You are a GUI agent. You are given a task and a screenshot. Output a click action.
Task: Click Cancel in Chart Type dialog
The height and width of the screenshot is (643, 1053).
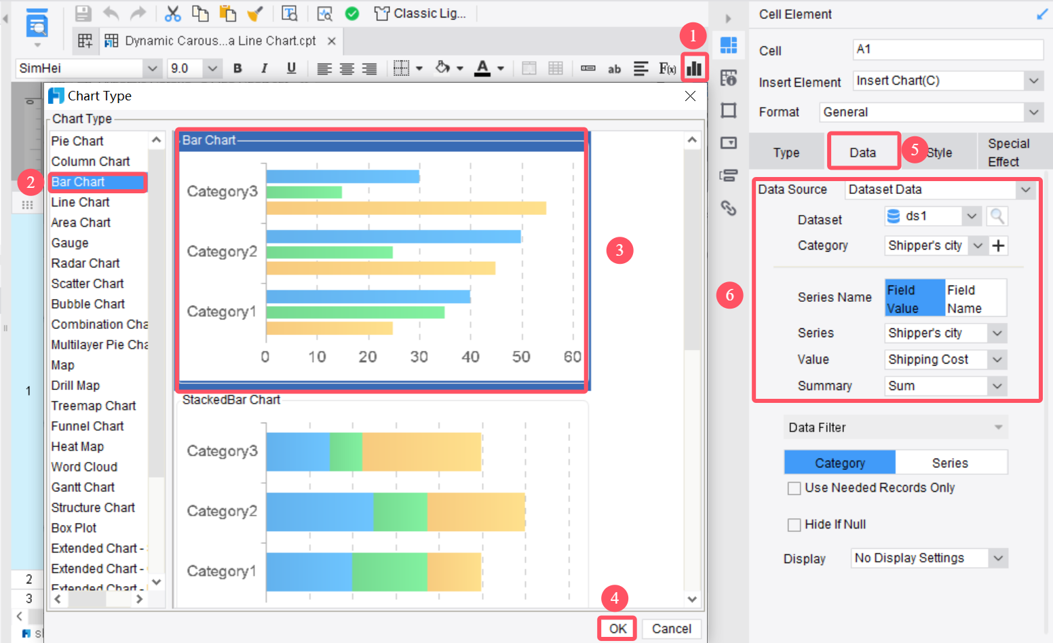coord(672,629)
